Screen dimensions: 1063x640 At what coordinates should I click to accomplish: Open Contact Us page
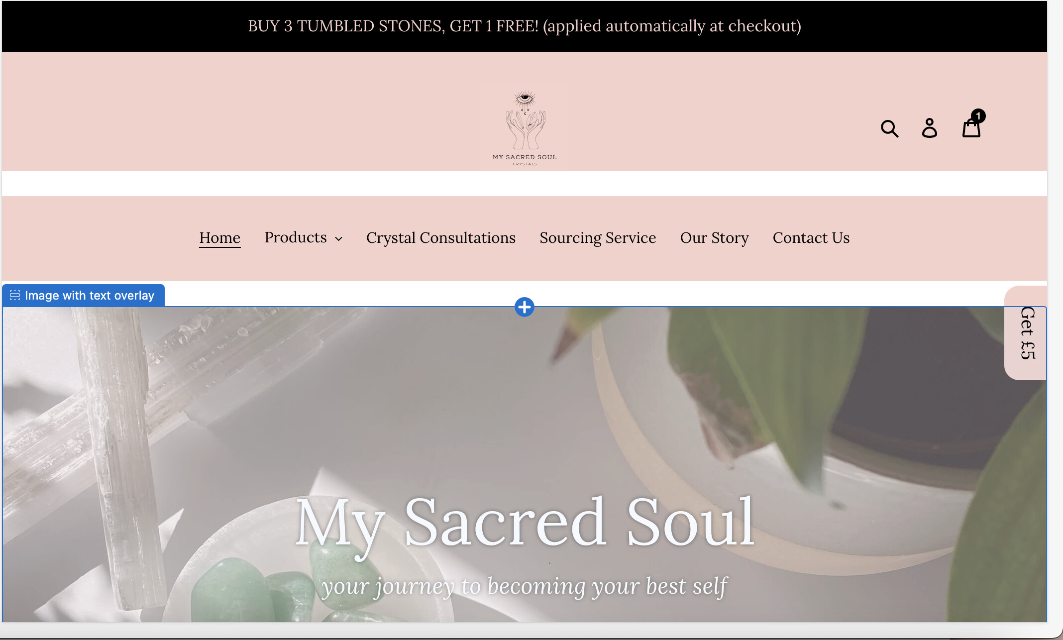[811, 238]
